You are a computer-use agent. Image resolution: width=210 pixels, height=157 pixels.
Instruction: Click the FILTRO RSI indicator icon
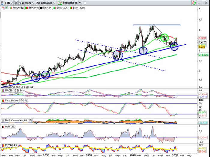coord(3,145)
